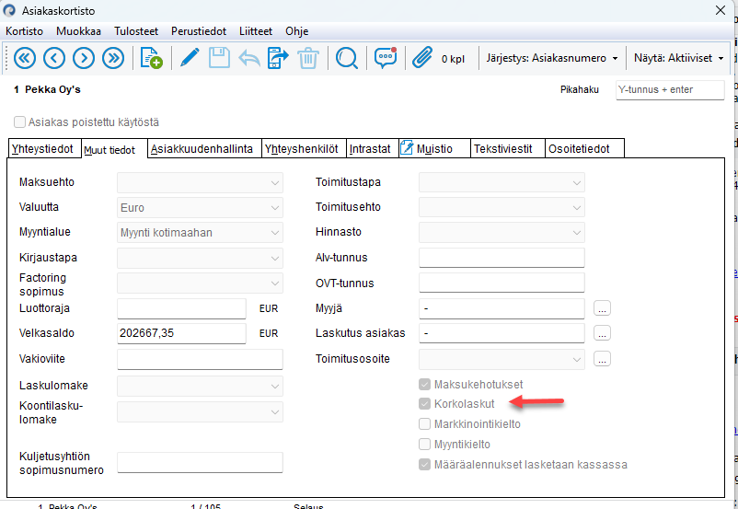Open the Järjestys: Asiakasnumero dropdown
Image resolution: width=738 pixels, height=509 pixels.
(x=552, y=58)
